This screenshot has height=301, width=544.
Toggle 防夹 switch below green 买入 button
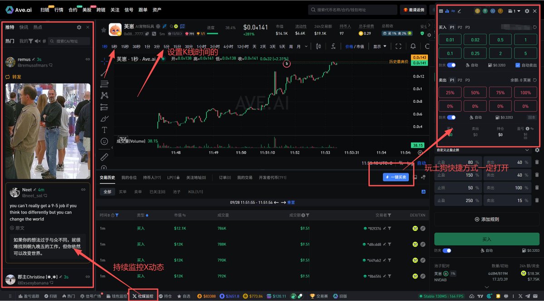pos(447,250)
